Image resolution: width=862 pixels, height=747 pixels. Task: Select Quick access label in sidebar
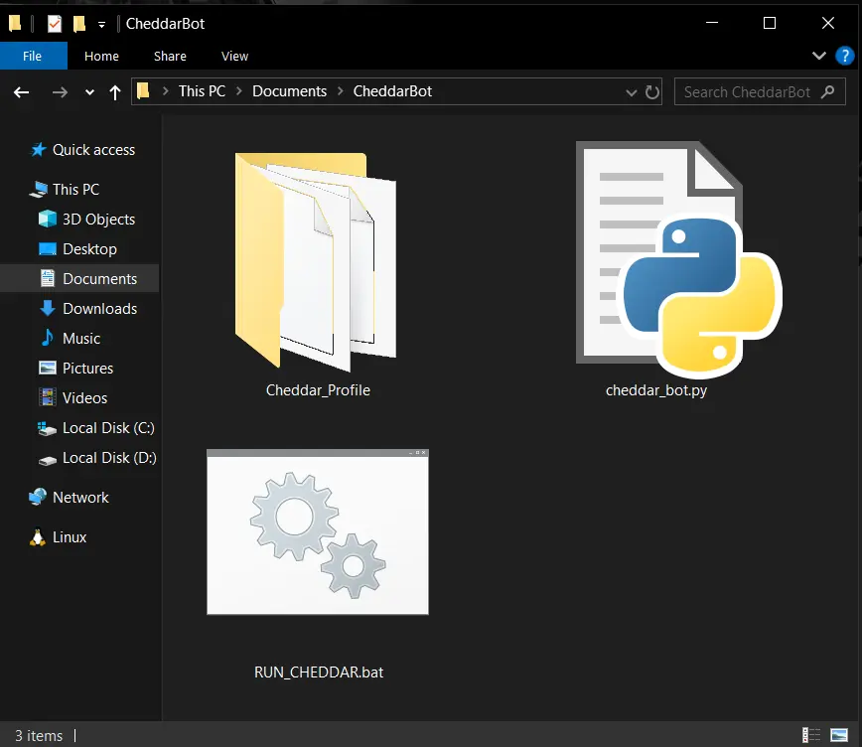click(x=93, y=150)
